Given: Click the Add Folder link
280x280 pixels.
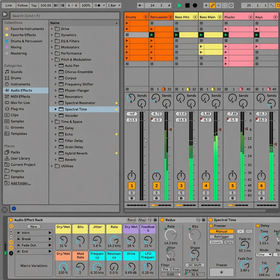Looking at the screenshot, I should (x=21, y=183).
